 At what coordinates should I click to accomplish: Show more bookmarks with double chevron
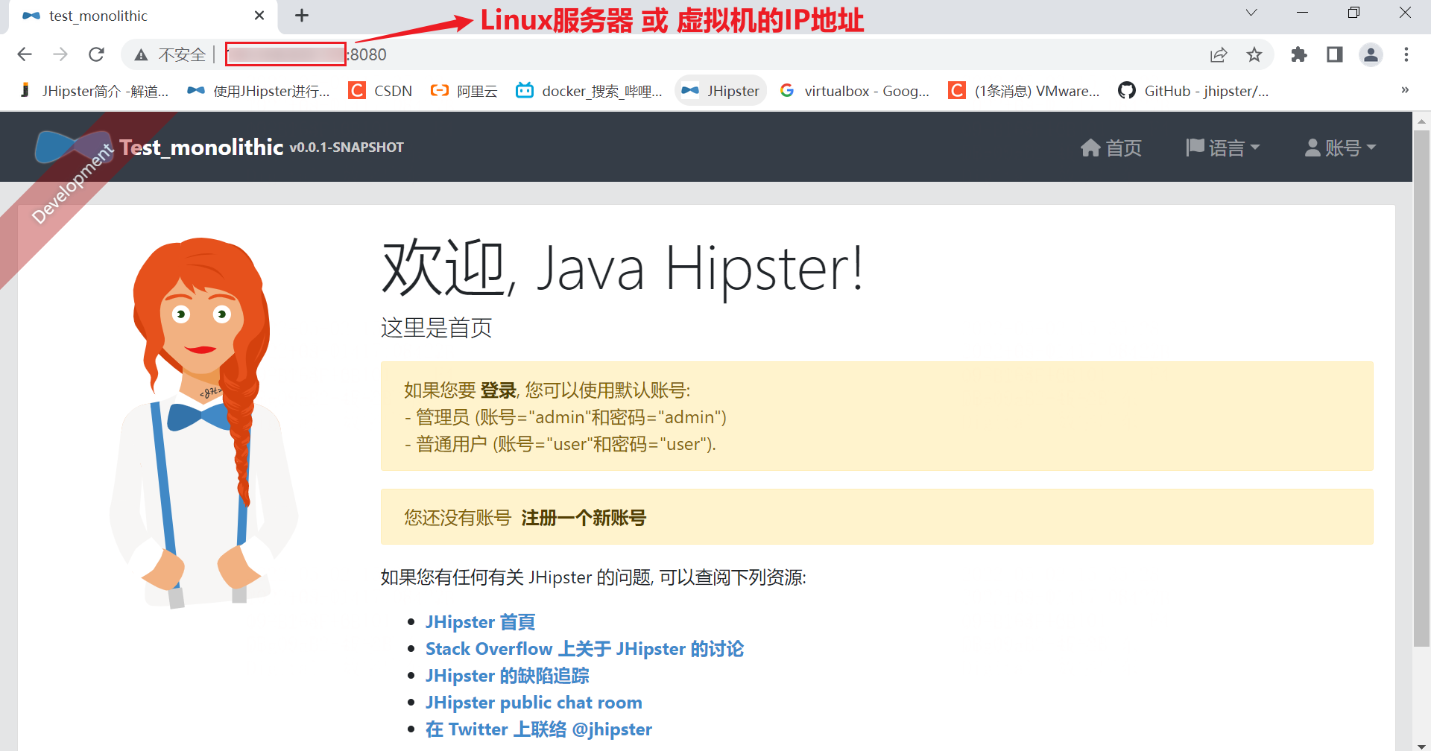click(x=1405, y=90)
